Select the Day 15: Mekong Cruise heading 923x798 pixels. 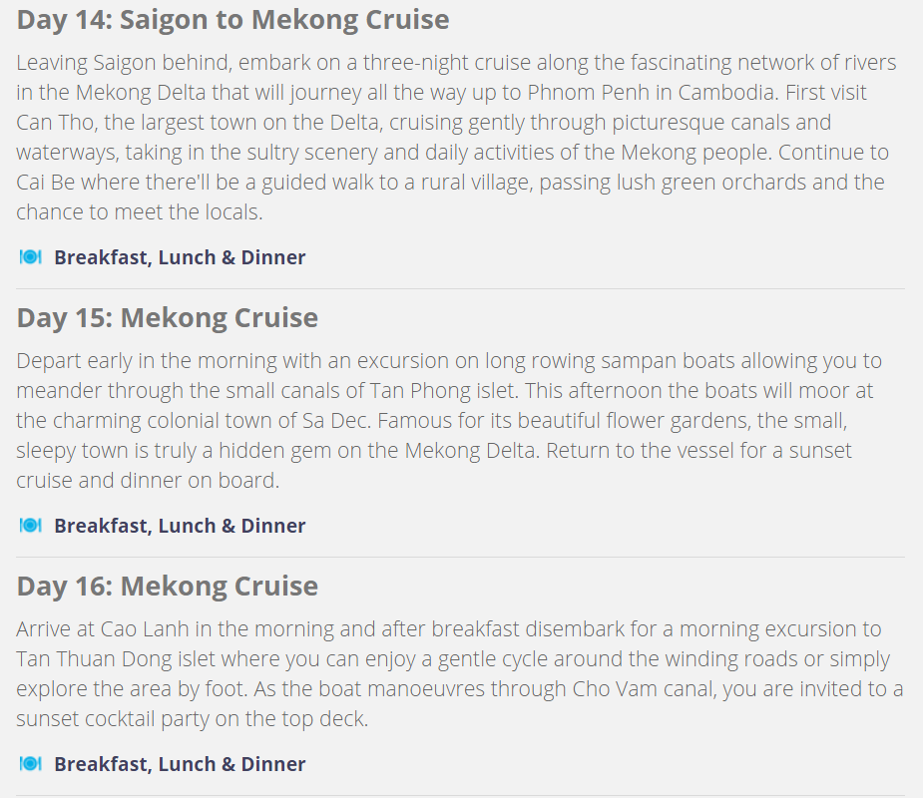168,318
